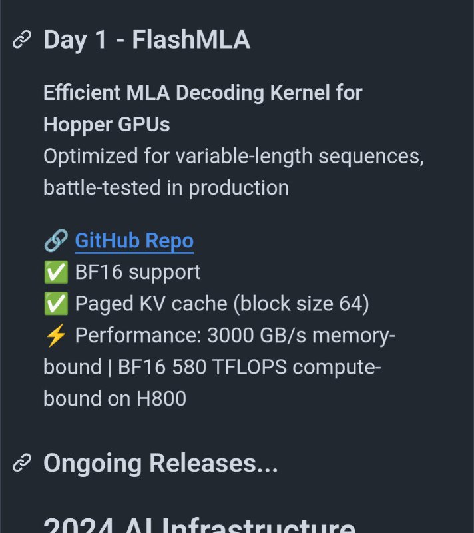Image resolution: width=474 pixels, height=533 pixels.
Task: Click the bold Efficient MLA Decoding Kernel title
Action: pyautogui.click(x=202, y=93)
